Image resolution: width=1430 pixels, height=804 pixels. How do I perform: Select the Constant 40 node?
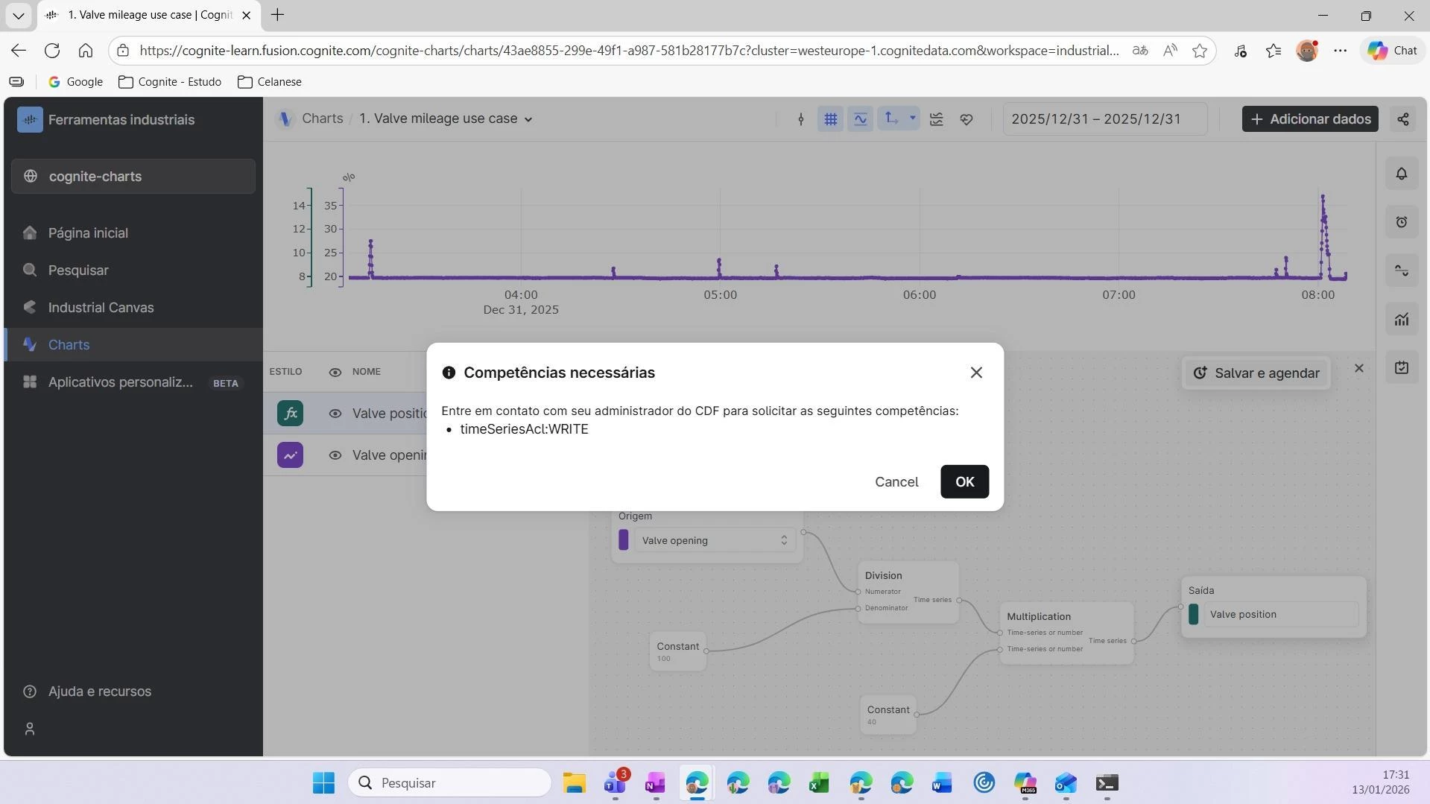[x=888, y=715]
